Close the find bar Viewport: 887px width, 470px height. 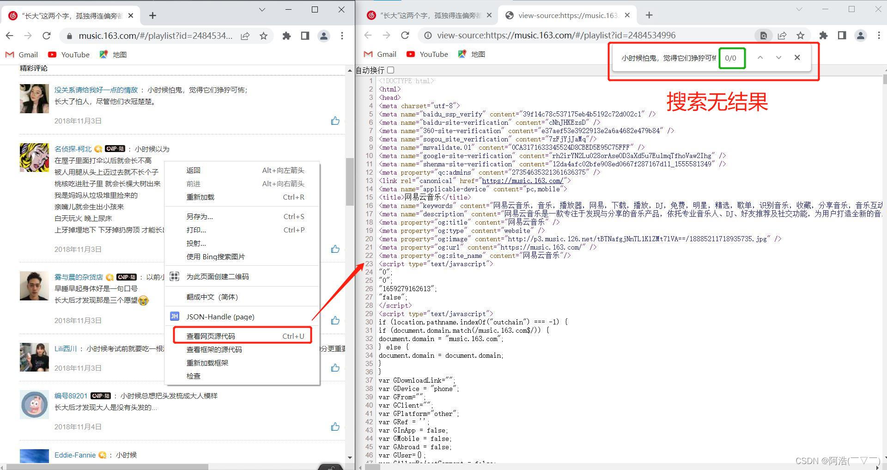coord(797,58)
